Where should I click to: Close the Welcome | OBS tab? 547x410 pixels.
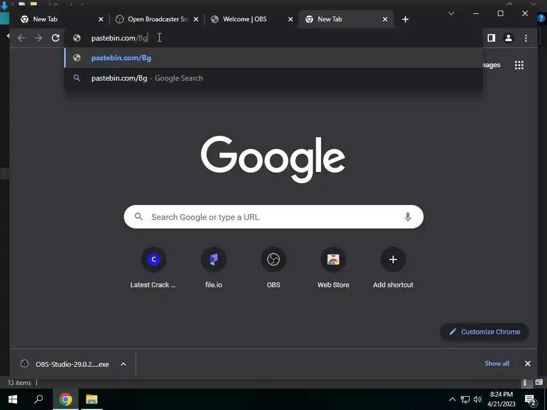[x=290, y=19]
